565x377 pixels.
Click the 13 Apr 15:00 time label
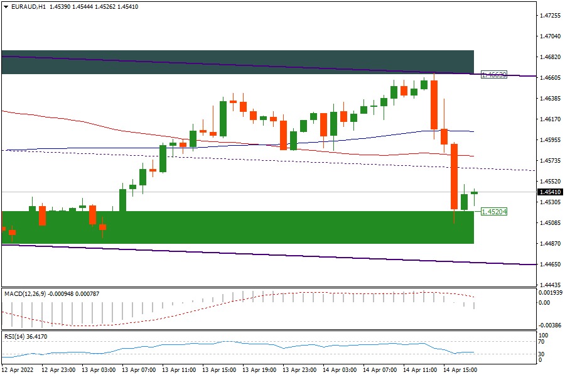point(218,370)
